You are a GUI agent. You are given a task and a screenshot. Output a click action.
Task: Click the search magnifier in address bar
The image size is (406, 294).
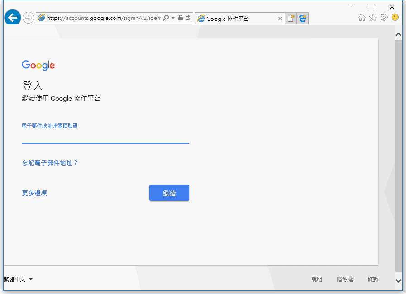(x=166, y=18)
